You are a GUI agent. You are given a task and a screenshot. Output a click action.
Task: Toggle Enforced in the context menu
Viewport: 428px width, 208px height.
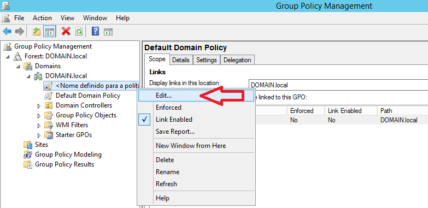[196, 108]
